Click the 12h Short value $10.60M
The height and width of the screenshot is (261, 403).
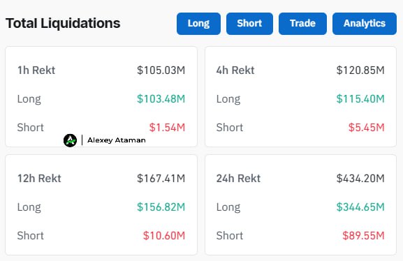click(x=164, y=236)
